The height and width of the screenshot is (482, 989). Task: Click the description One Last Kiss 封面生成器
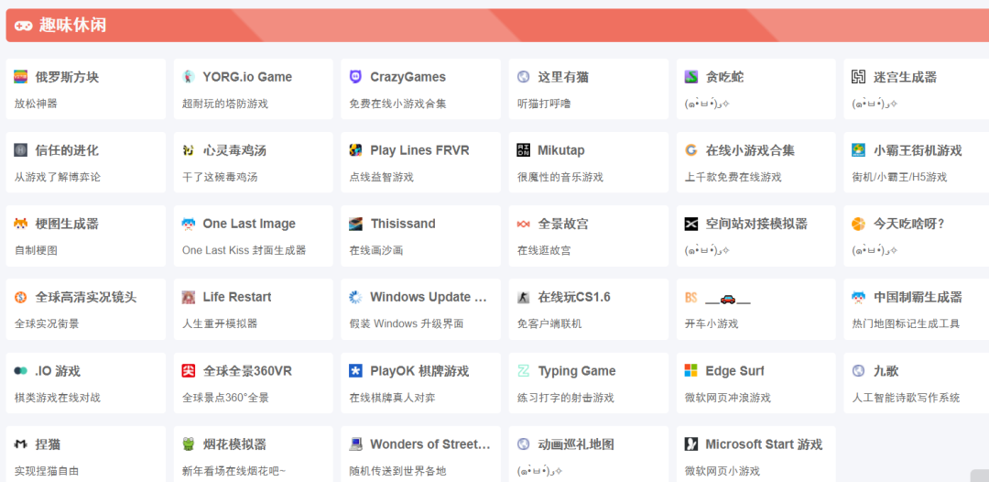click(245, 250)
